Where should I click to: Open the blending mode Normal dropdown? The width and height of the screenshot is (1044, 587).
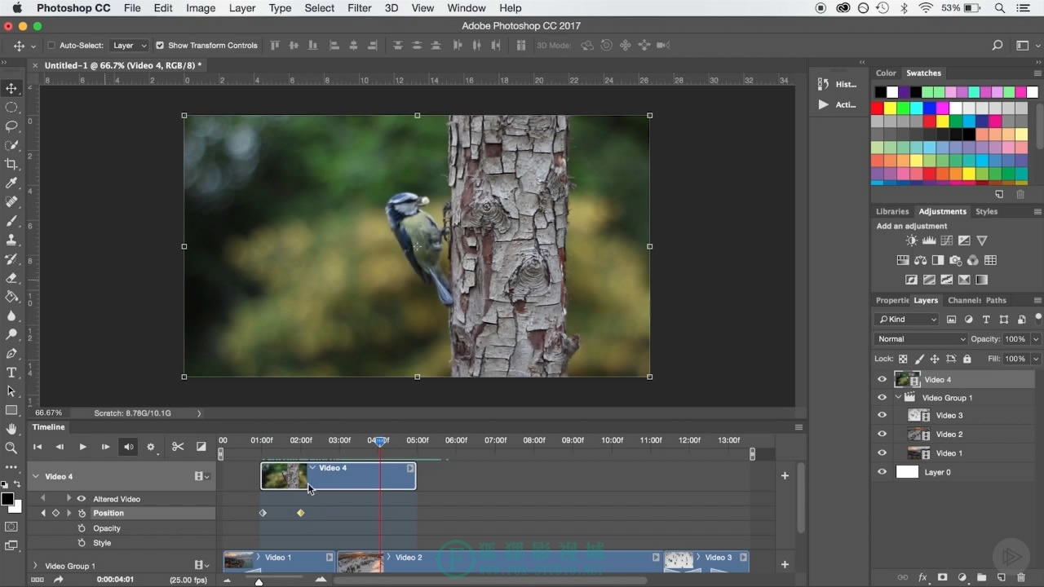click(921, 339)
